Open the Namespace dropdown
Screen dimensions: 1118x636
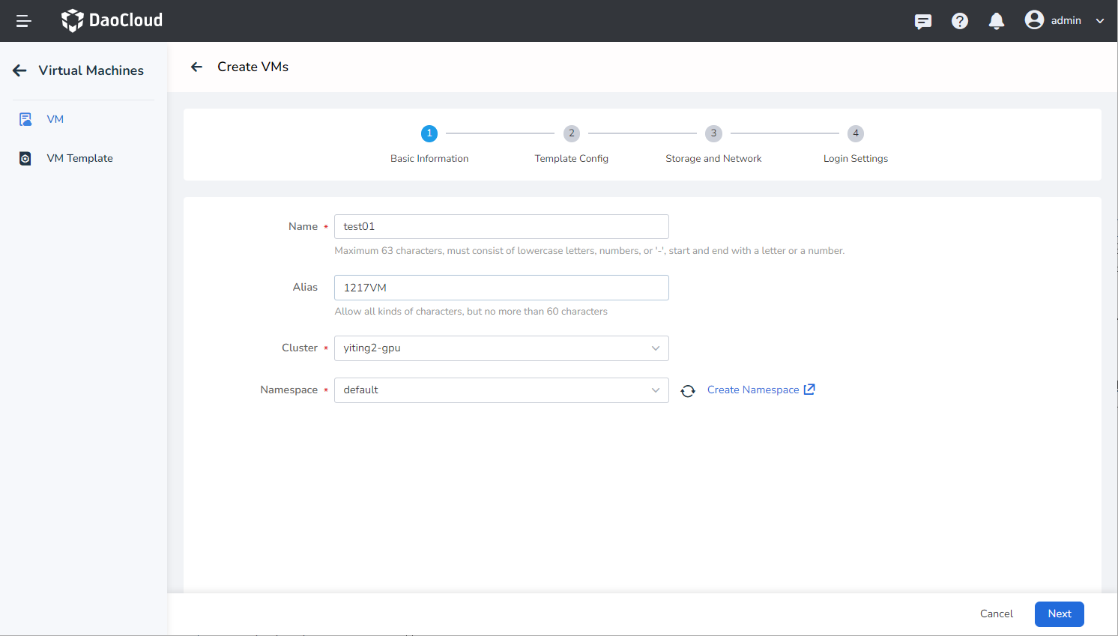coord(501,390)
